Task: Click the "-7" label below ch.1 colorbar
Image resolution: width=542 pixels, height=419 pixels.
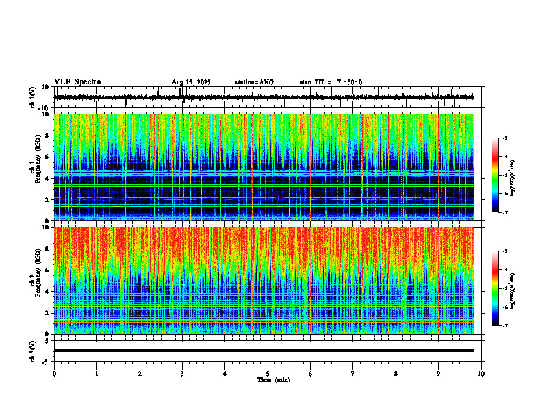Action: pyautogui.click(x=504, y=212)
